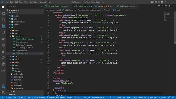Expand the OPEN EDITORS section
The width and height of the screenshot is (176, 99).
pyautogui.click(x=25, y=10)
